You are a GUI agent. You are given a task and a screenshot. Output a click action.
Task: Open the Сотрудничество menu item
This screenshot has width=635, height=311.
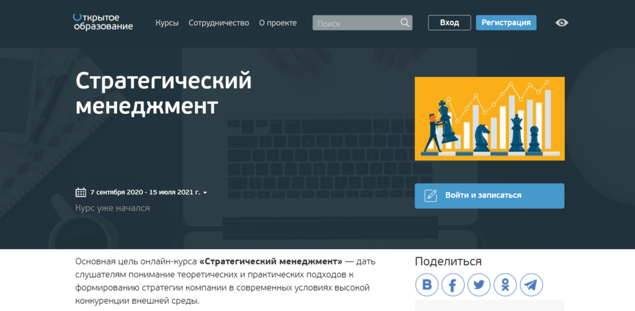218,23
